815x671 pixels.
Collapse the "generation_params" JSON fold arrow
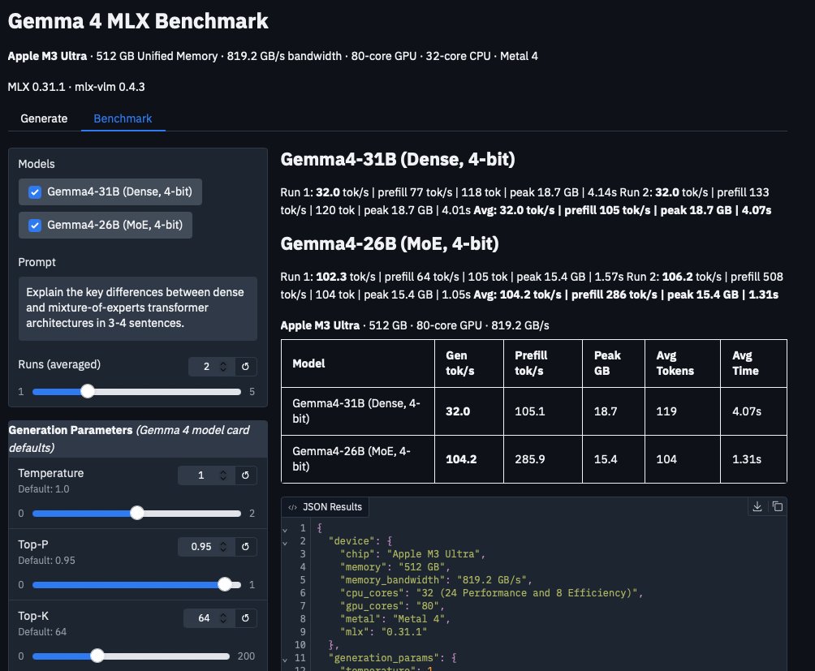[x=285, y=660]
